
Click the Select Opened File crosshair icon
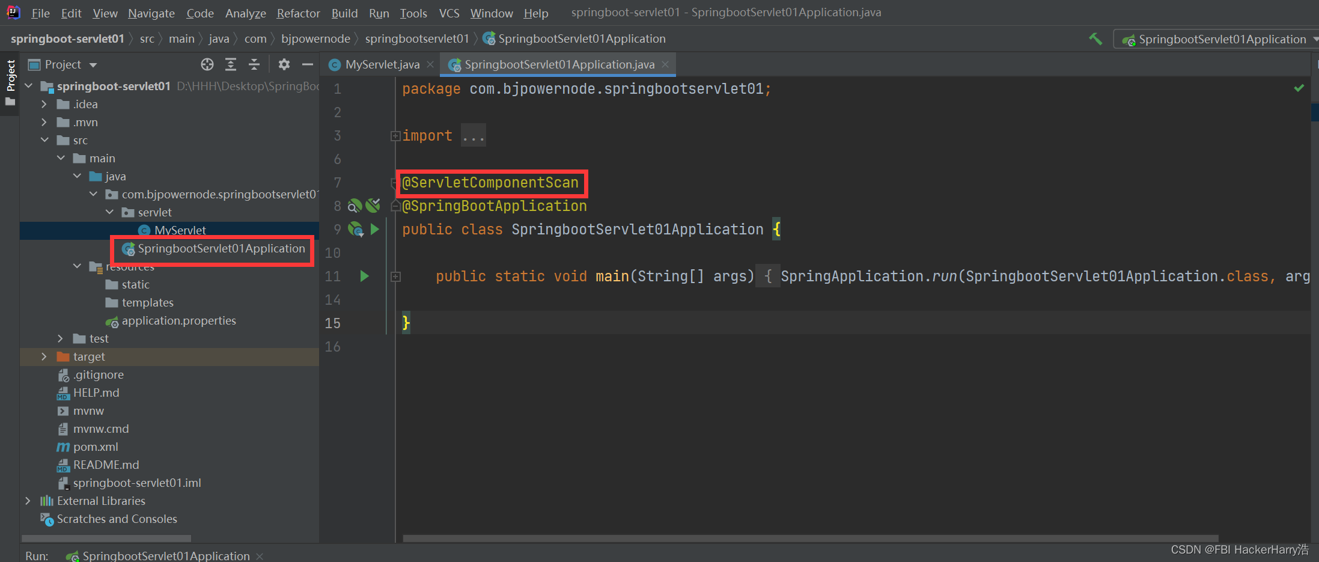pos(207,64)
